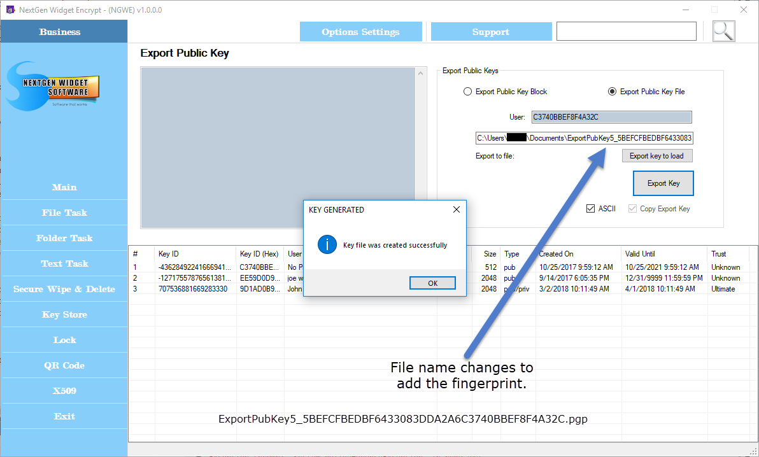
Task: Select key row -43628492241666941
Action: [195, 267]
